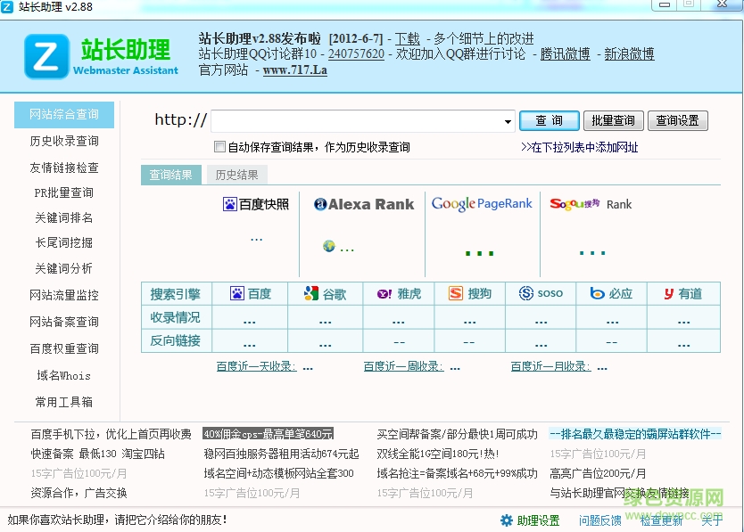Click the 谷歌 Google icon in results table
The height and width of the screenshot is (532, 744).
[310, 293]
